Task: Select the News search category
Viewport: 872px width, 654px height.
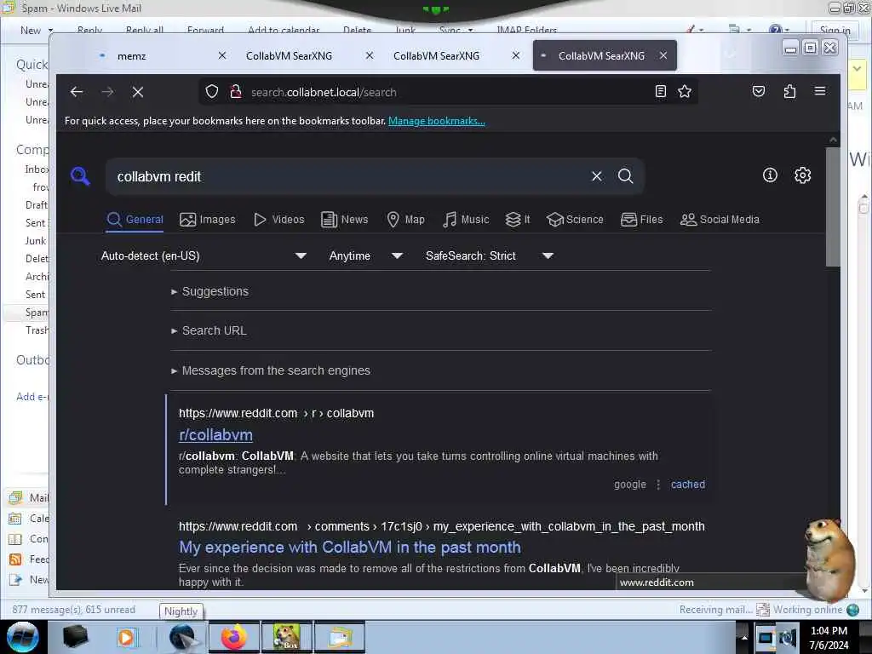Action: pos(345,219)
